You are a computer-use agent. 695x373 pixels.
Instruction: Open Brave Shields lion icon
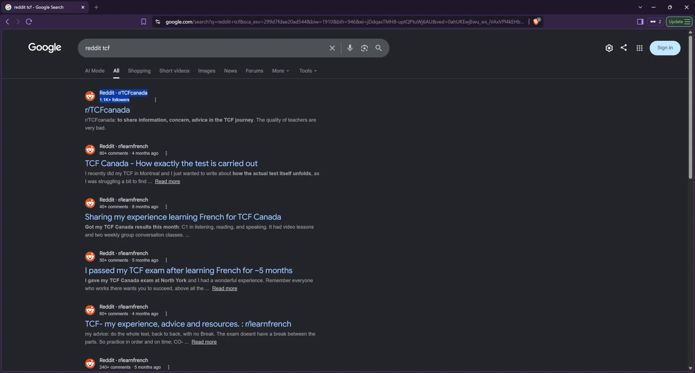coord(537,21)
